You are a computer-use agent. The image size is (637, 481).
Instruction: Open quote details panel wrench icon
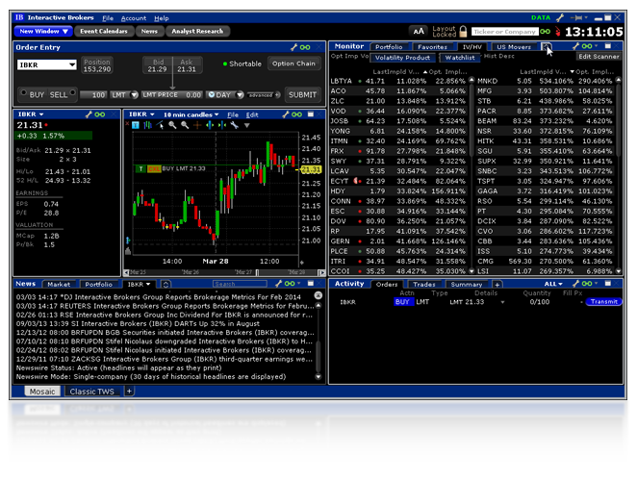(89, 114)
